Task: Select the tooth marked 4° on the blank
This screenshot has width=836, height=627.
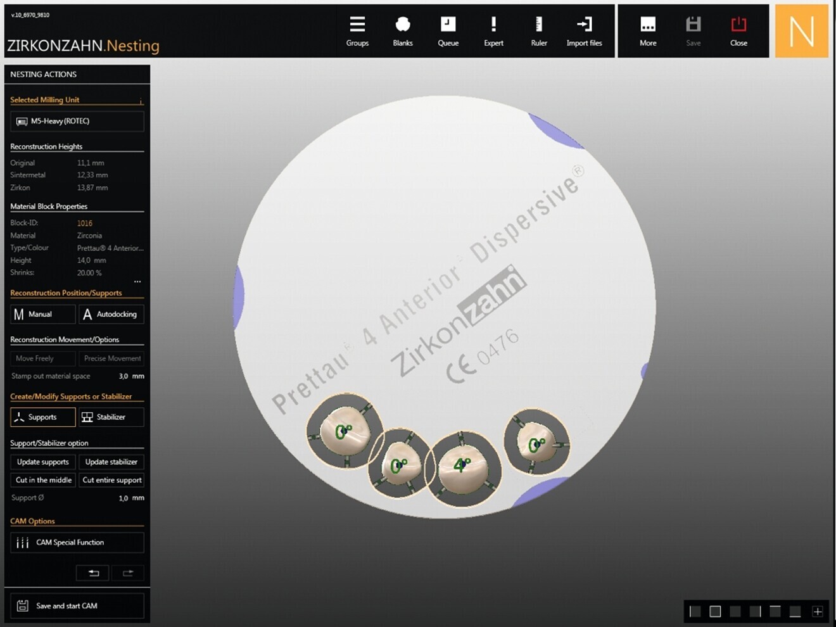Action: [x=462, y=467]
